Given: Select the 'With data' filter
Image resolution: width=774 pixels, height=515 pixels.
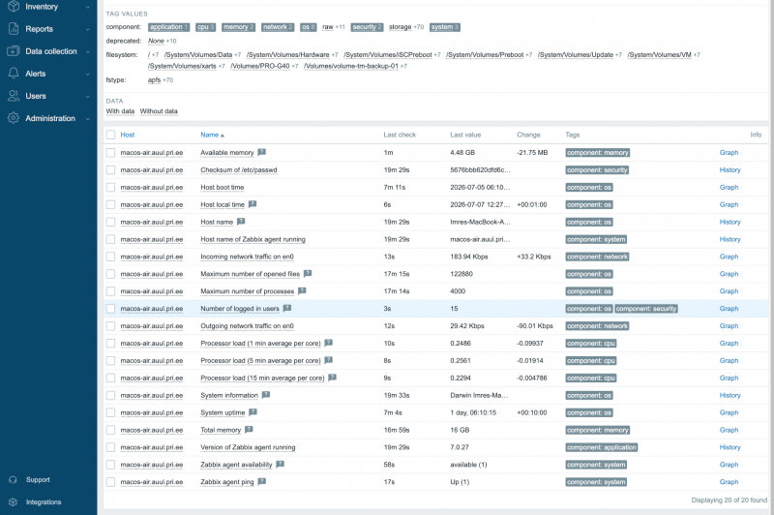Looking at the screenshot, I should tap(120, 111).
